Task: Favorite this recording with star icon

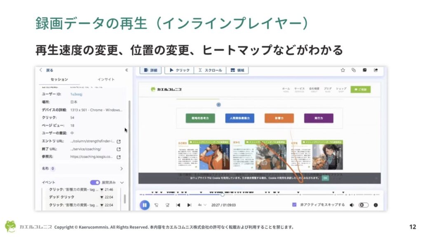Action: click(x=342, y=70)
